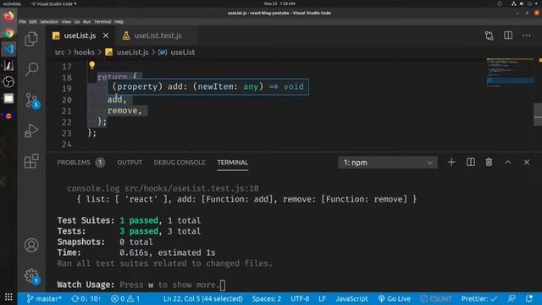This screenshot has width=542, height=305.
Task: Change end of line sequence LF
Action: tap(322, 299)
